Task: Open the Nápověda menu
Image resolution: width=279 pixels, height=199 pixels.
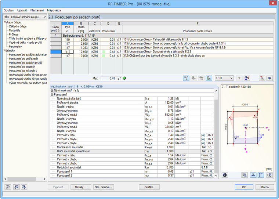Action: pos(54,10)
